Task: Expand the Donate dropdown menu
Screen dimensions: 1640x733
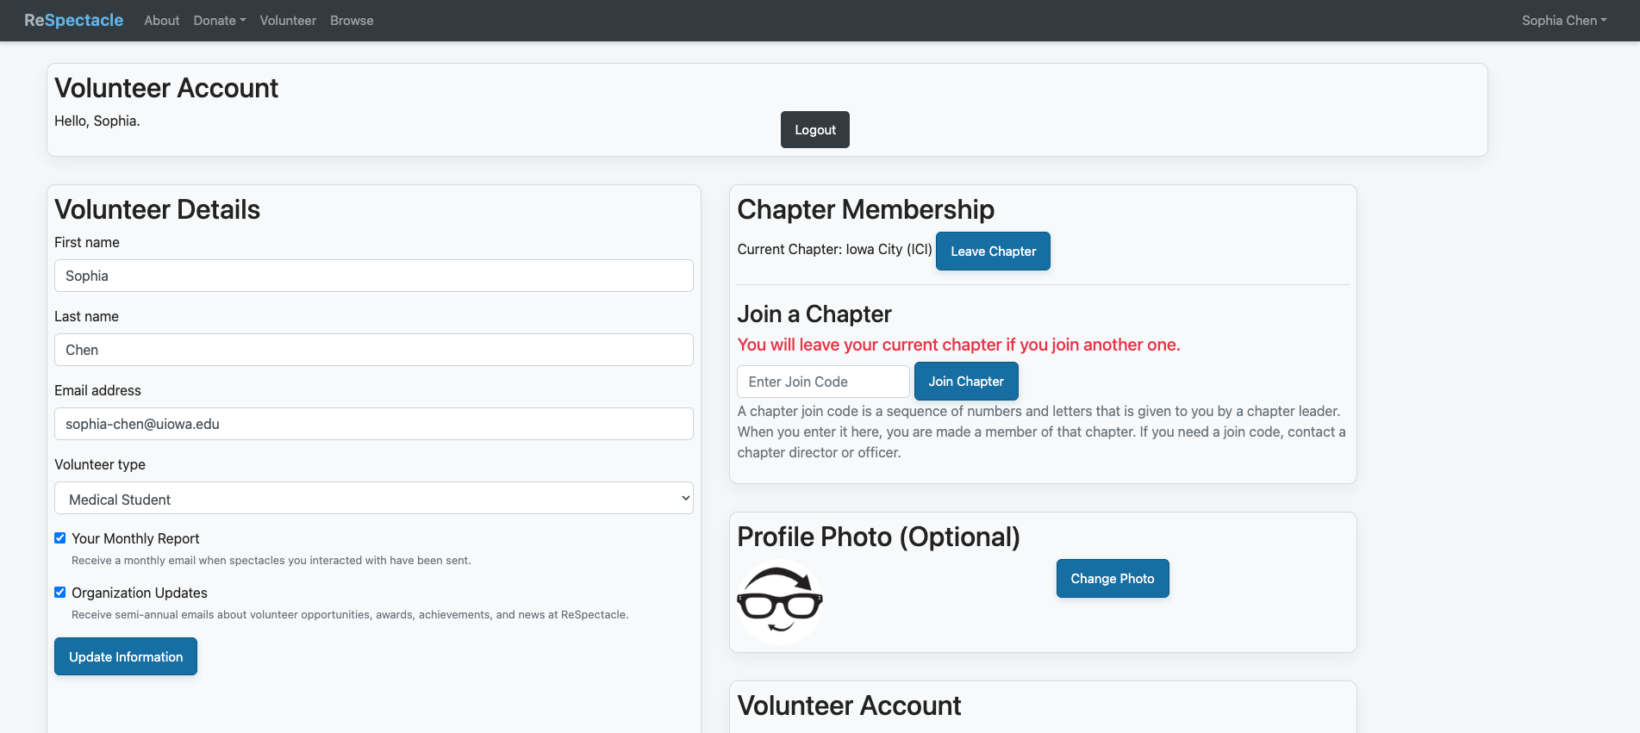Action: coord(220,21)
